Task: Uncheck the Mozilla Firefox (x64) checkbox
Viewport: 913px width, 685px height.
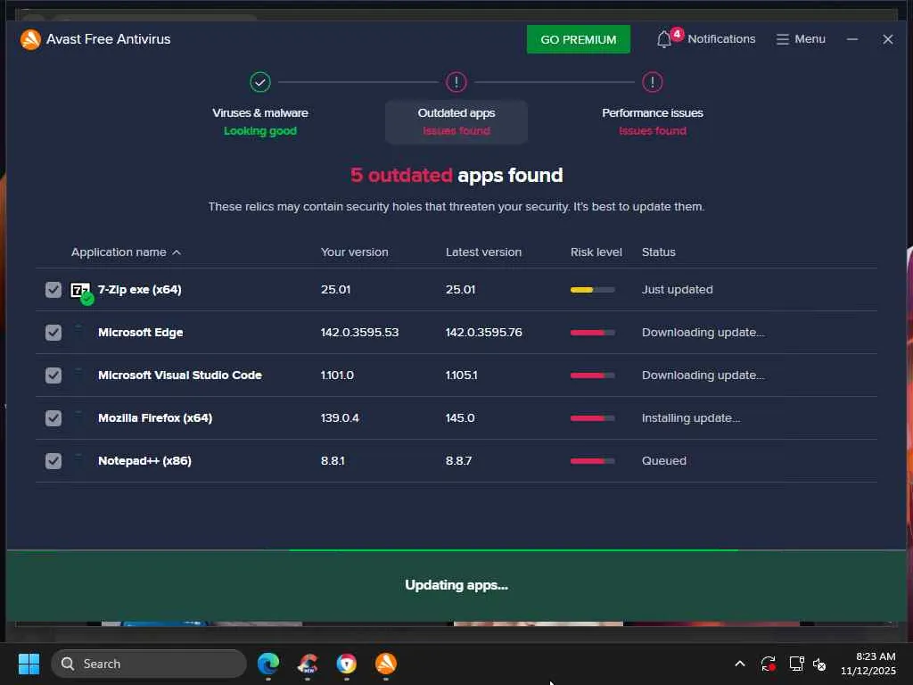Action: click(x=53, y=418)
